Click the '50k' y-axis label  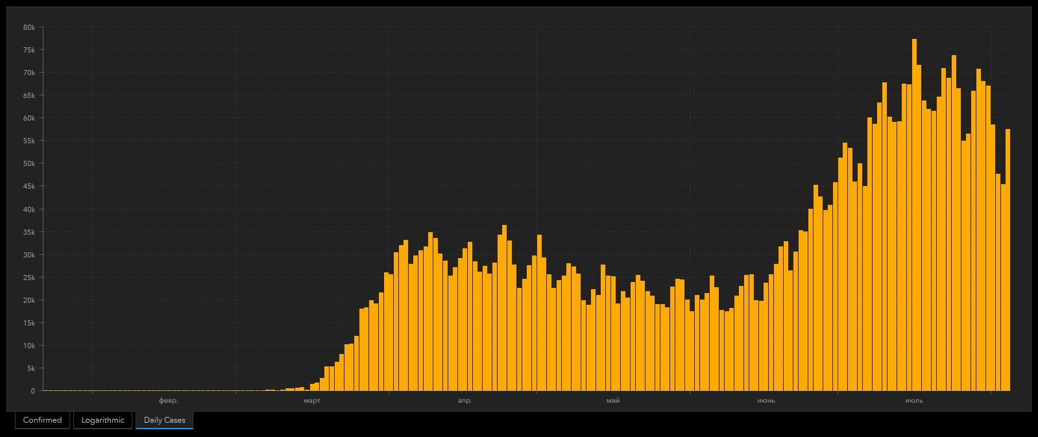pyautogui.click(x=29, y=163)
